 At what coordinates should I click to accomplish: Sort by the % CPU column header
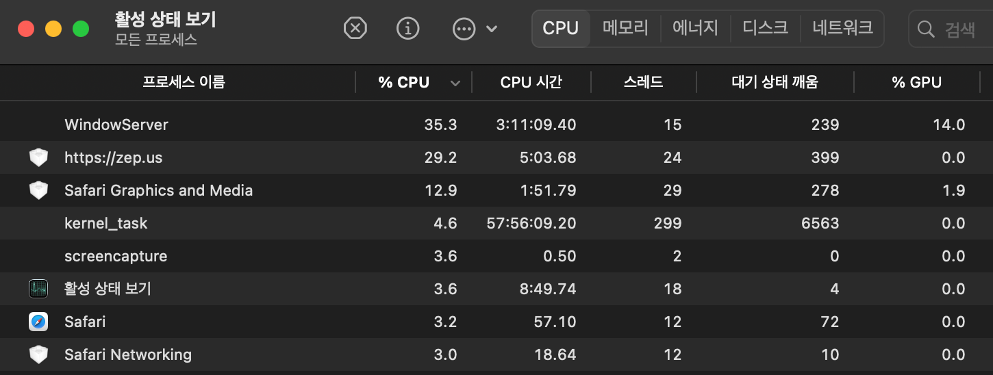click(404, 83)
